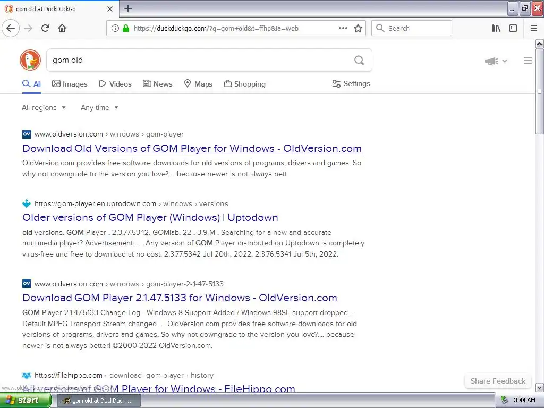Bookmark this page with the star

tap(358, 28)
